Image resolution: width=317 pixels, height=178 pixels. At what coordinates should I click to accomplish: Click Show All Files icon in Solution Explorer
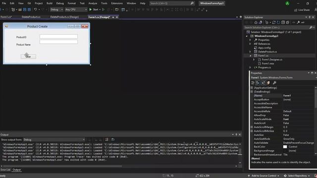pyautogui.click(x=288, y=22)
